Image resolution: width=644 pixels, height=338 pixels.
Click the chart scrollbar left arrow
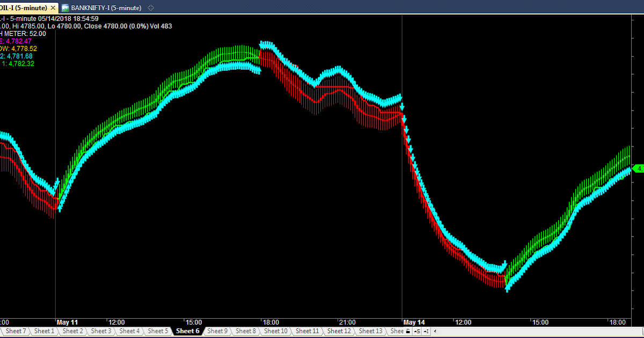click(x=435, y=332)
